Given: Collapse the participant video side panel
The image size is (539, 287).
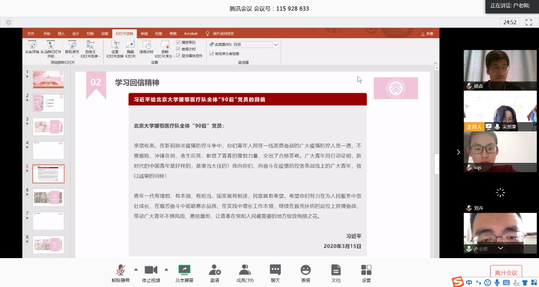Looking at the screenshot, I should click(458, 152).
